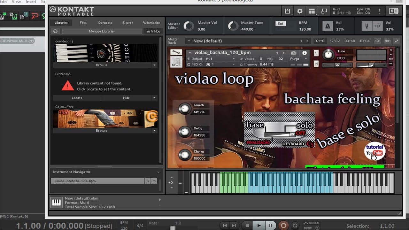Toggle aux panel button in rack header

[388, 41]
